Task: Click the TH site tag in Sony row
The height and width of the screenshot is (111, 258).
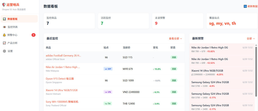Action: (x=108, y=104)
